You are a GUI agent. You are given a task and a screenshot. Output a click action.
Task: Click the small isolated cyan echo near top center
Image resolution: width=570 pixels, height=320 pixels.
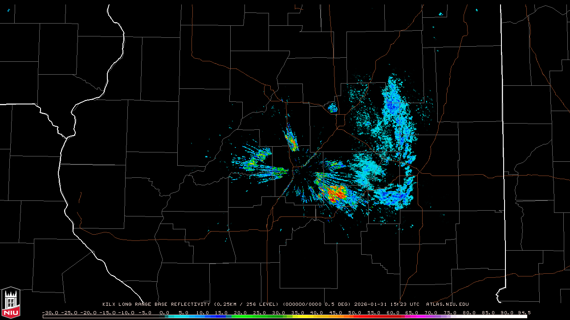(x=332, y=108)
